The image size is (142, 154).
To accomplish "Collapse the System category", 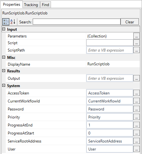I will 4,85.
